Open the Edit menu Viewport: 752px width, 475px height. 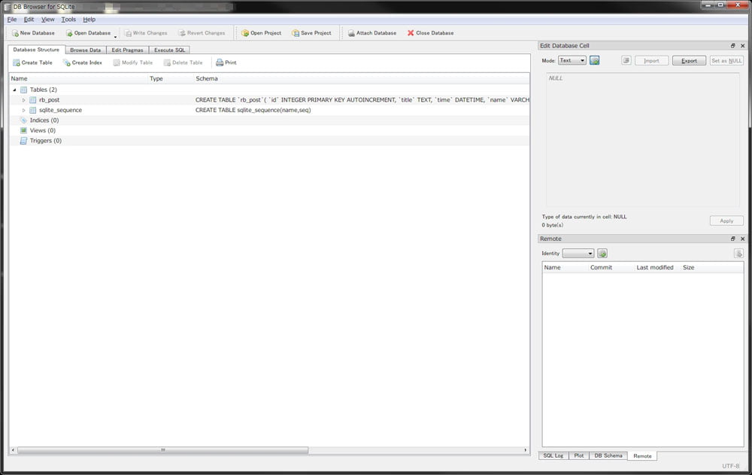pyautogui.click(x=29, y=20)
